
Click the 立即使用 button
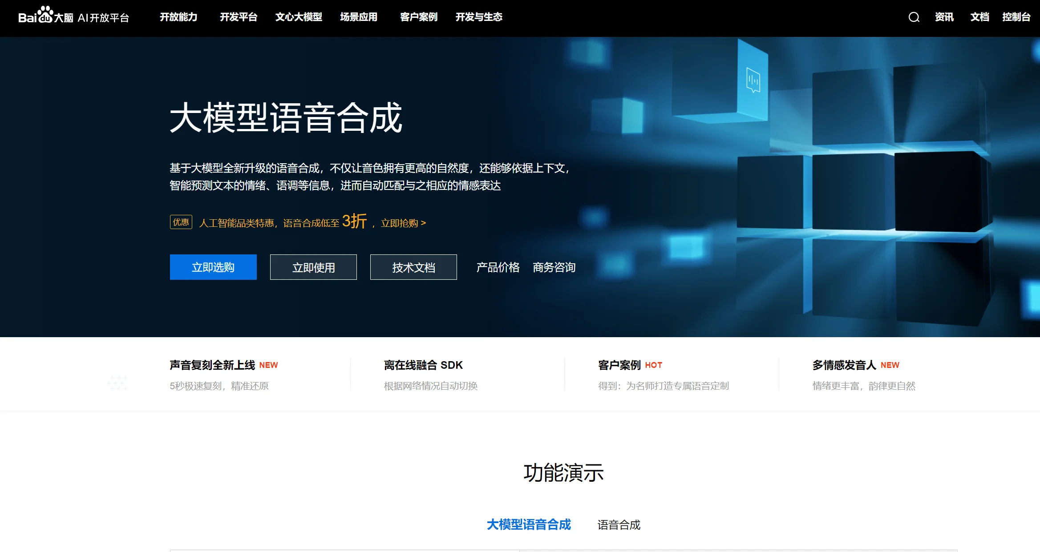pos(313,267)
